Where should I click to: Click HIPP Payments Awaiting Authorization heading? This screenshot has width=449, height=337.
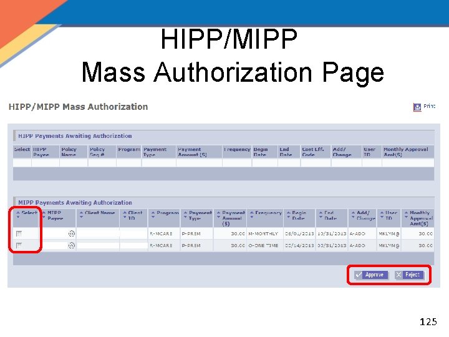click(75, 136)
